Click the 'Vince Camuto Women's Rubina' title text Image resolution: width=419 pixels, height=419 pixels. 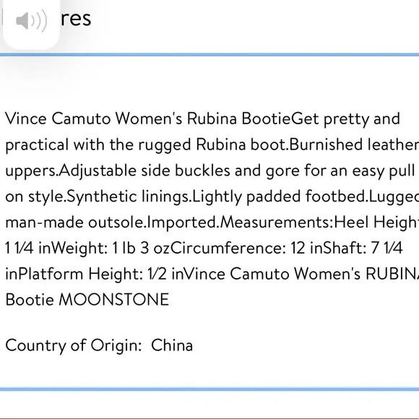[121, 118]
